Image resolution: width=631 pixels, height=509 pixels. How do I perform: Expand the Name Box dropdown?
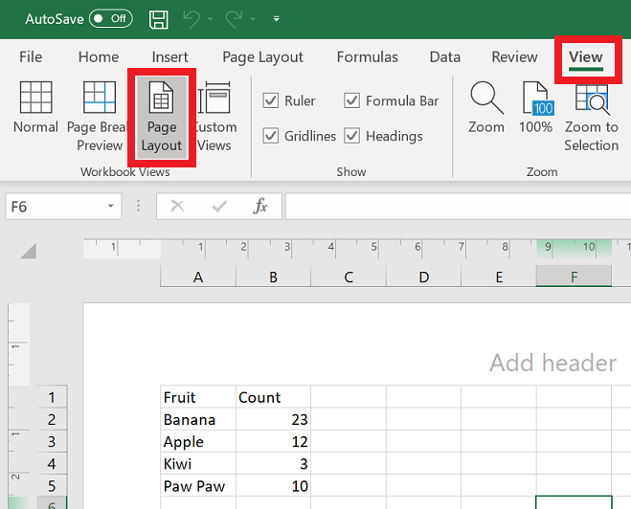[x=112, y=206]
